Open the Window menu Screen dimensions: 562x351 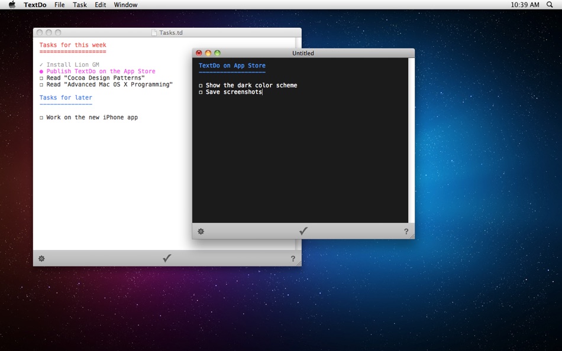click(x=125, y=5)
